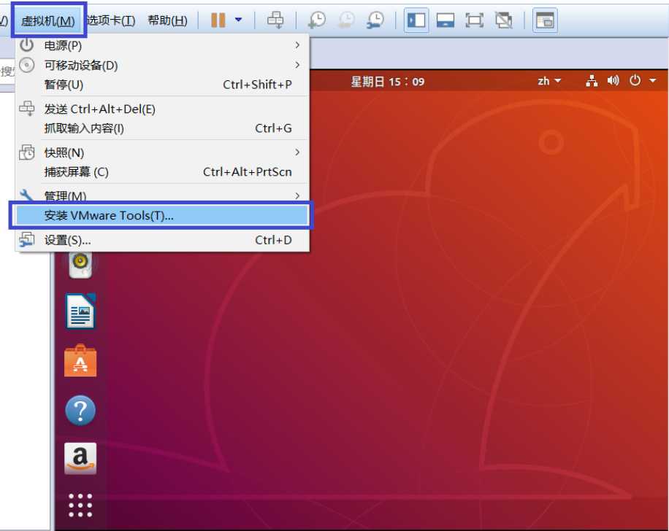
Task: Open Ubuntu Software orange bag icon
Action: click(80, 360)
